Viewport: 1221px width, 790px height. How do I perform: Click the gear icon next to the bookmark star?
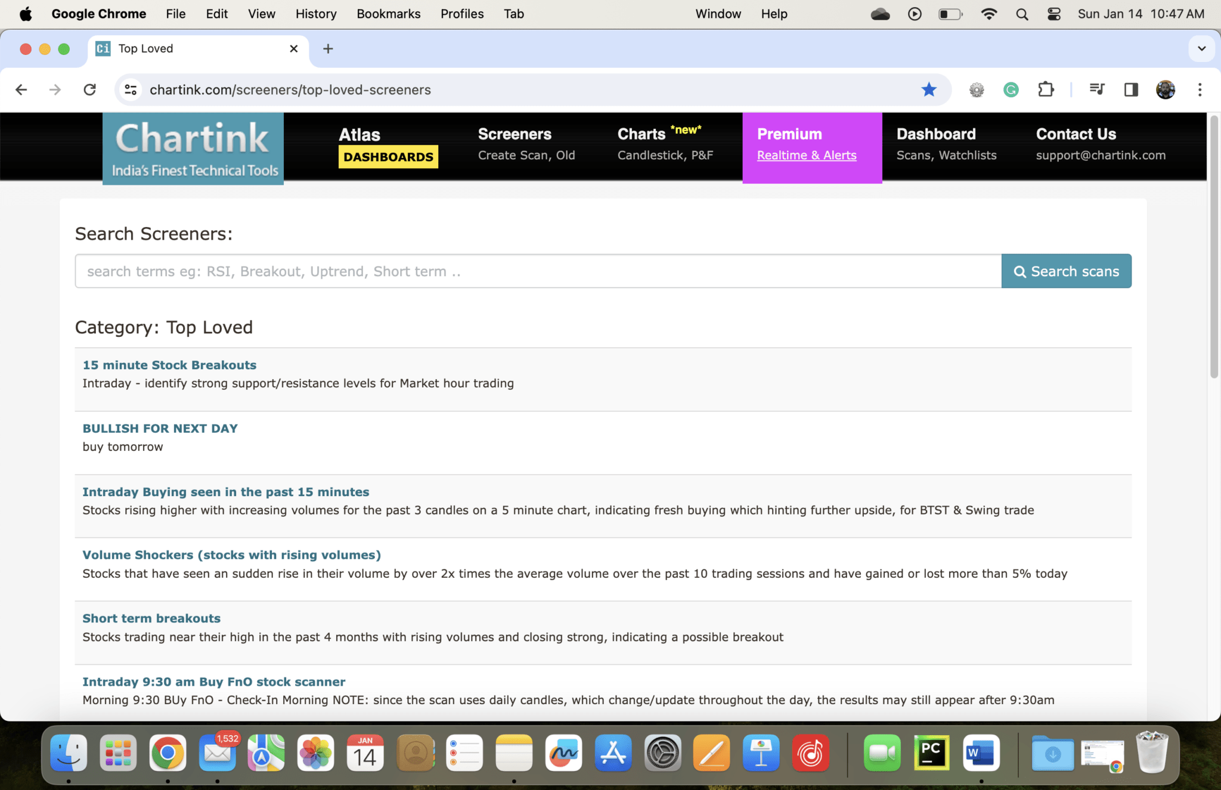tap(976, 89)
